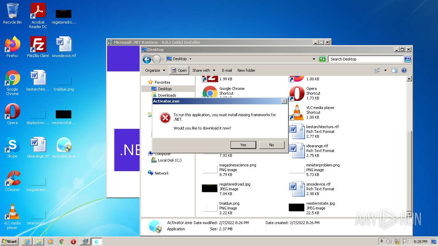The height and width of the screenshot is (246, 438).
Task: Click New folder in the toolbar
Action: click(x=246, y=70)
